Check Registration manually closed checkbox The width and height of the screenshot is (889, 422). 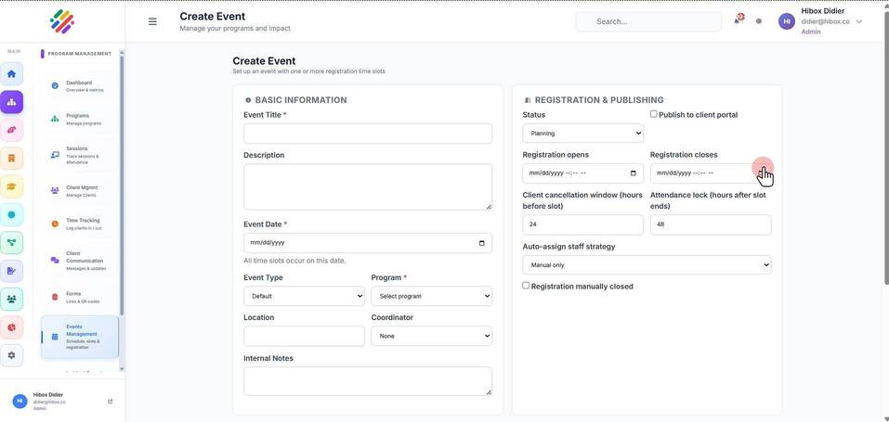526,286
